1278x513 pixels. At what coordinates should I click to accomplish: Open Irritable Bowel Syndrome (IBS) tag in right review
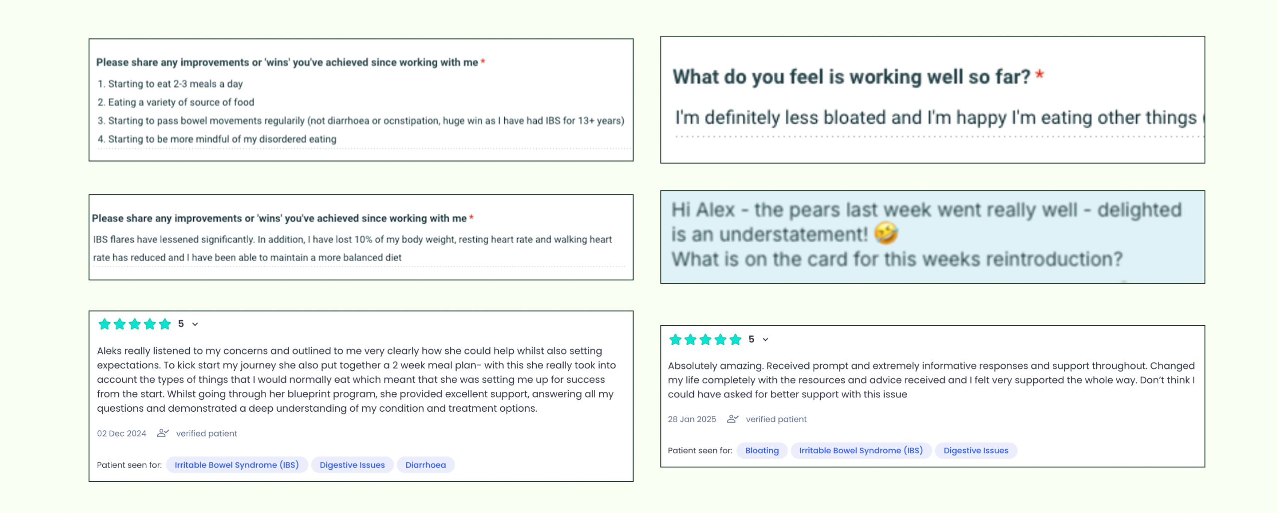pos(861,450)
